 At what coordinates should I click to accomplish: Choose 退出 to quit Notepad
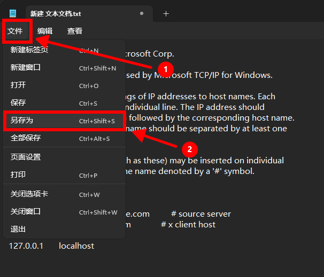pyautogui.click(x=18, y=229)
